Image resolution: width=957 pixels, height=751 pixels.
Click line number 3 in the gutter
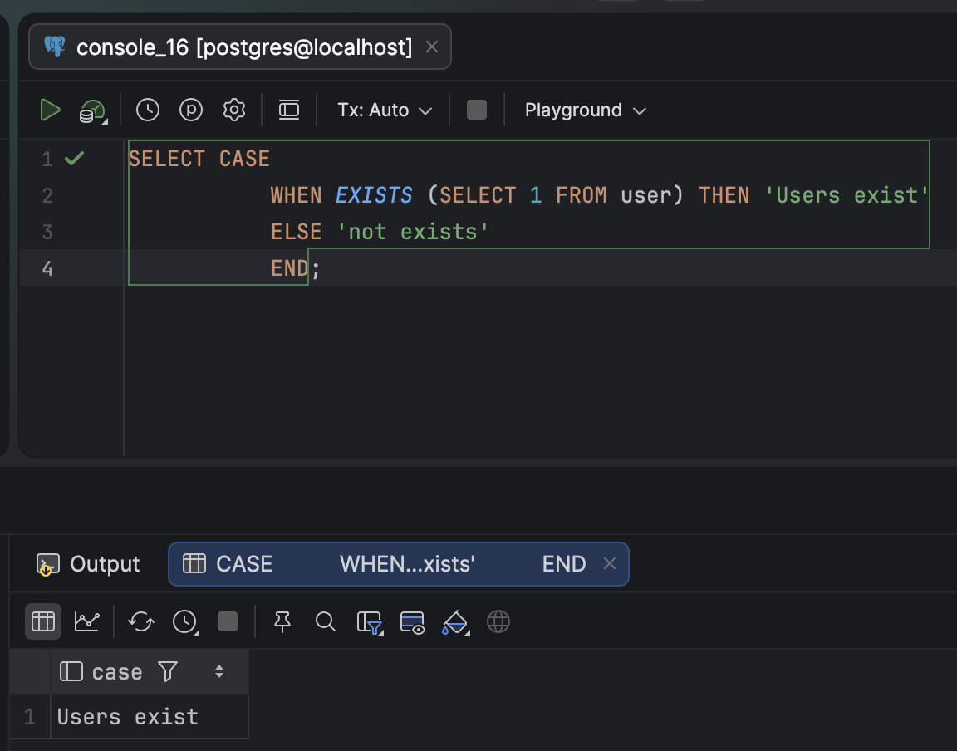pos(47,232)
